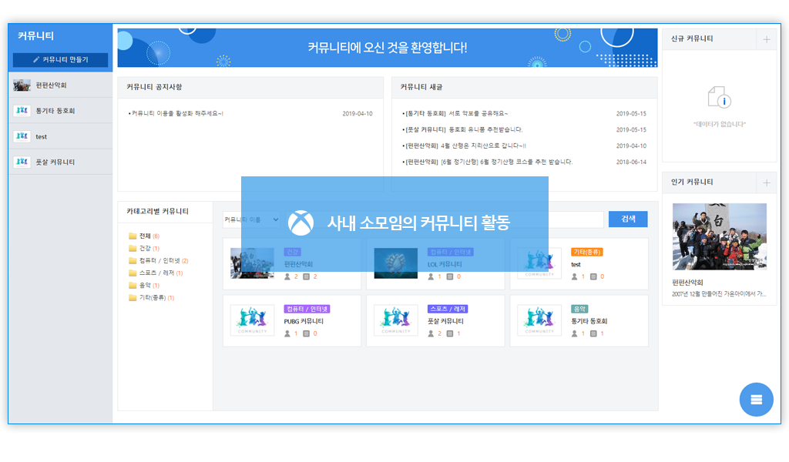Click the 통기타 동호회 sidebar icon
789x462 pixels.
click(x=22, y=111)
